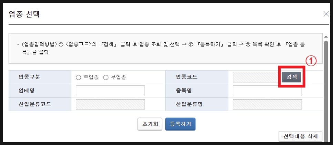Click the 업종 선택 dialog title
This screenshot has height=145, width=333.
coord(24,14)
